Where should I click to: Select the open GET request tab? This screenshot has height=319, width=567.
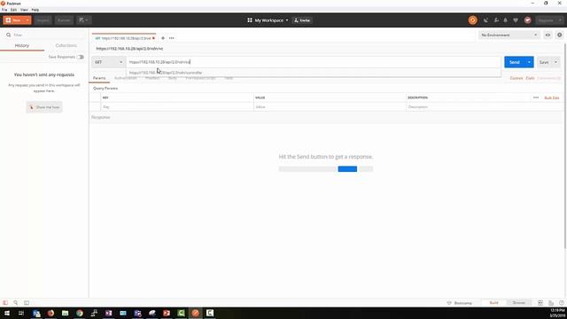pos(123,38)
